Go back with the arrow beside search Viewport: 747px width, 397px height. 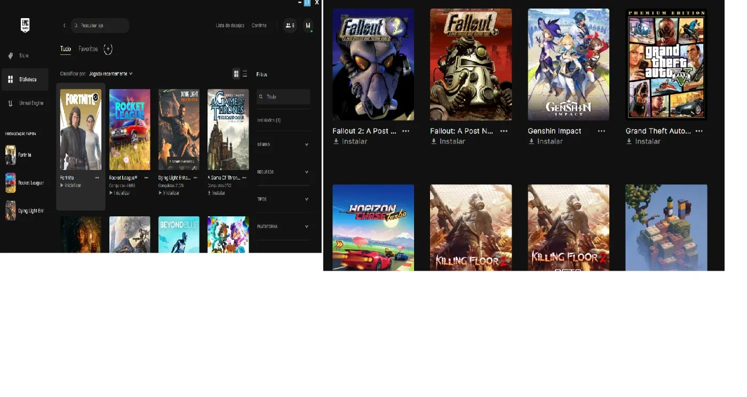64,26
